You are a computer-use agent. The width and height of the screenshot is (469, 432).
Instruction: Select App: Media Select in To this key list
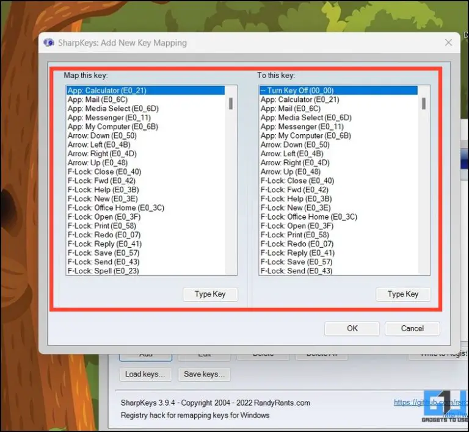[338, 117]
